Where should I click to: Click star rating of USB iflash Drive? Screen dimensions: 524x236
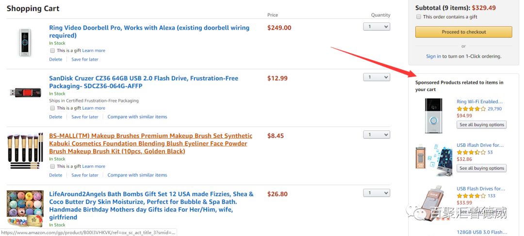click(471, 152)
